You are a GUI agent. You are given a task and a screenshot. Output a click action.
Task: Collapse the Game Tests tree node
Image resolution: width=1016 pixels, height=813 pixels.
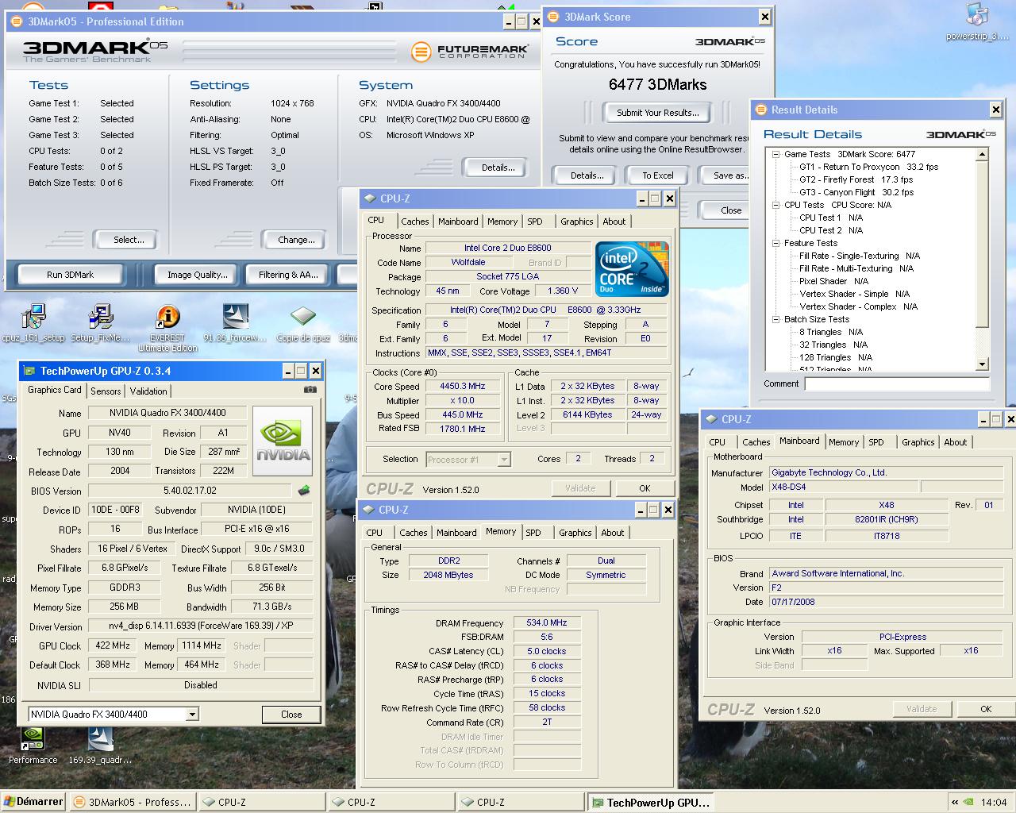775,154
